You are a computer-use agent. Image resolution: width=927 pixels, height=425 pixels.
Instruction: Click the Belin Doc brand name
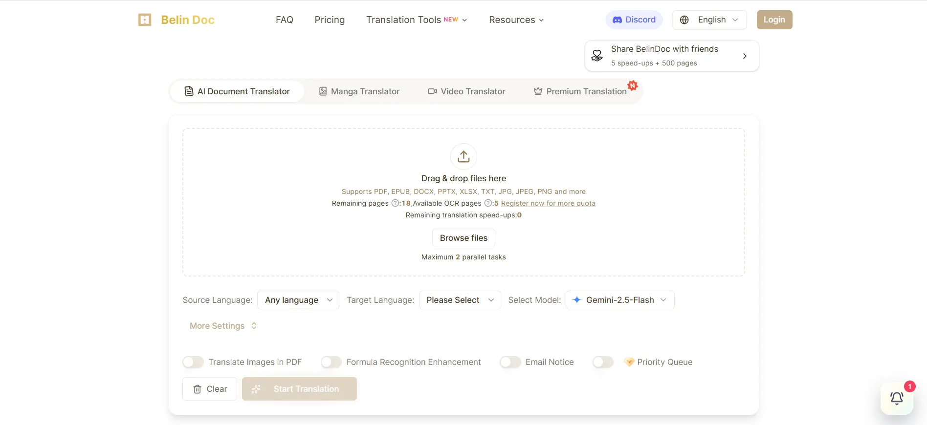[188, 20]
